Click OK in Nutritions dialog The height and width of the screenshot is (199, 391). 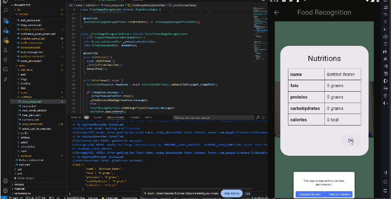[x=351, y=141]
